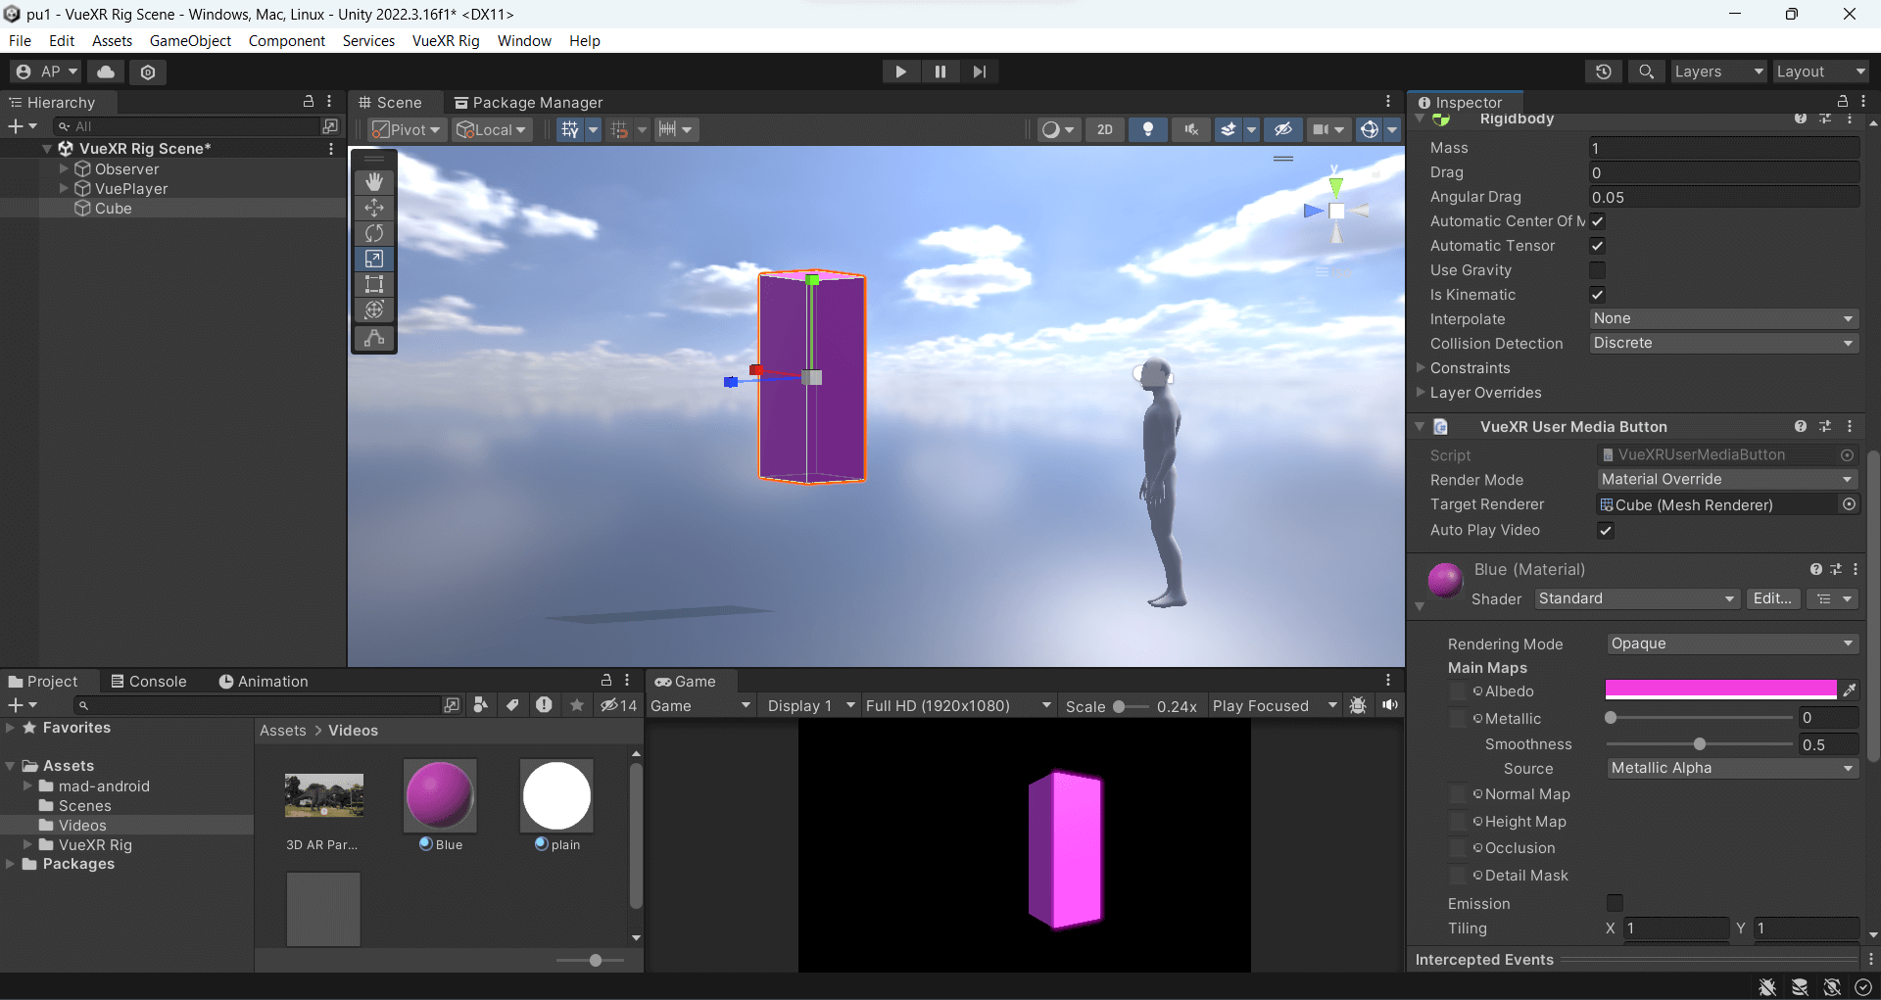Toggle scene audio mute icon
This screenshot has width=1881, height=1000.
(1191, 129)
